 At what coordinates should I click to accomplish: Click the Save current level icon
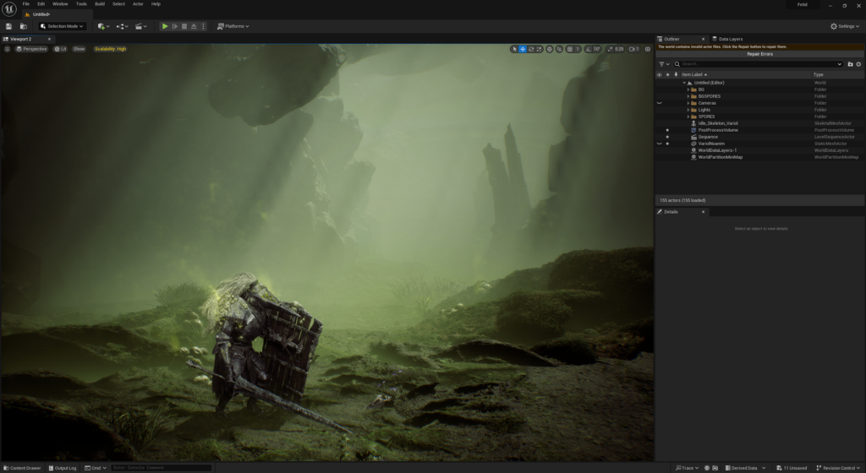8,26
